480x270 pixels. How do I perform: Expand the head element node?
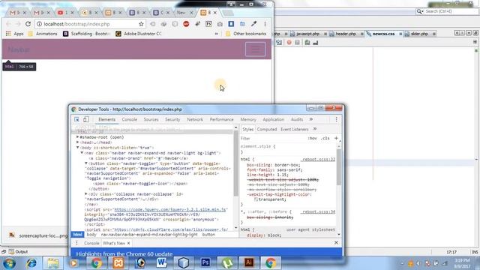coord(78,142)
